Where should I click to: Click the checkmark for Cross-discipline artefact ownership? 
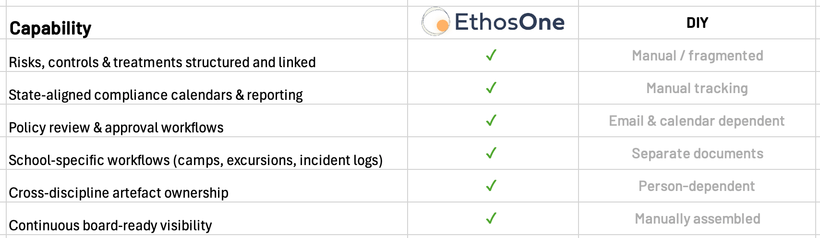tap(491, 186)
